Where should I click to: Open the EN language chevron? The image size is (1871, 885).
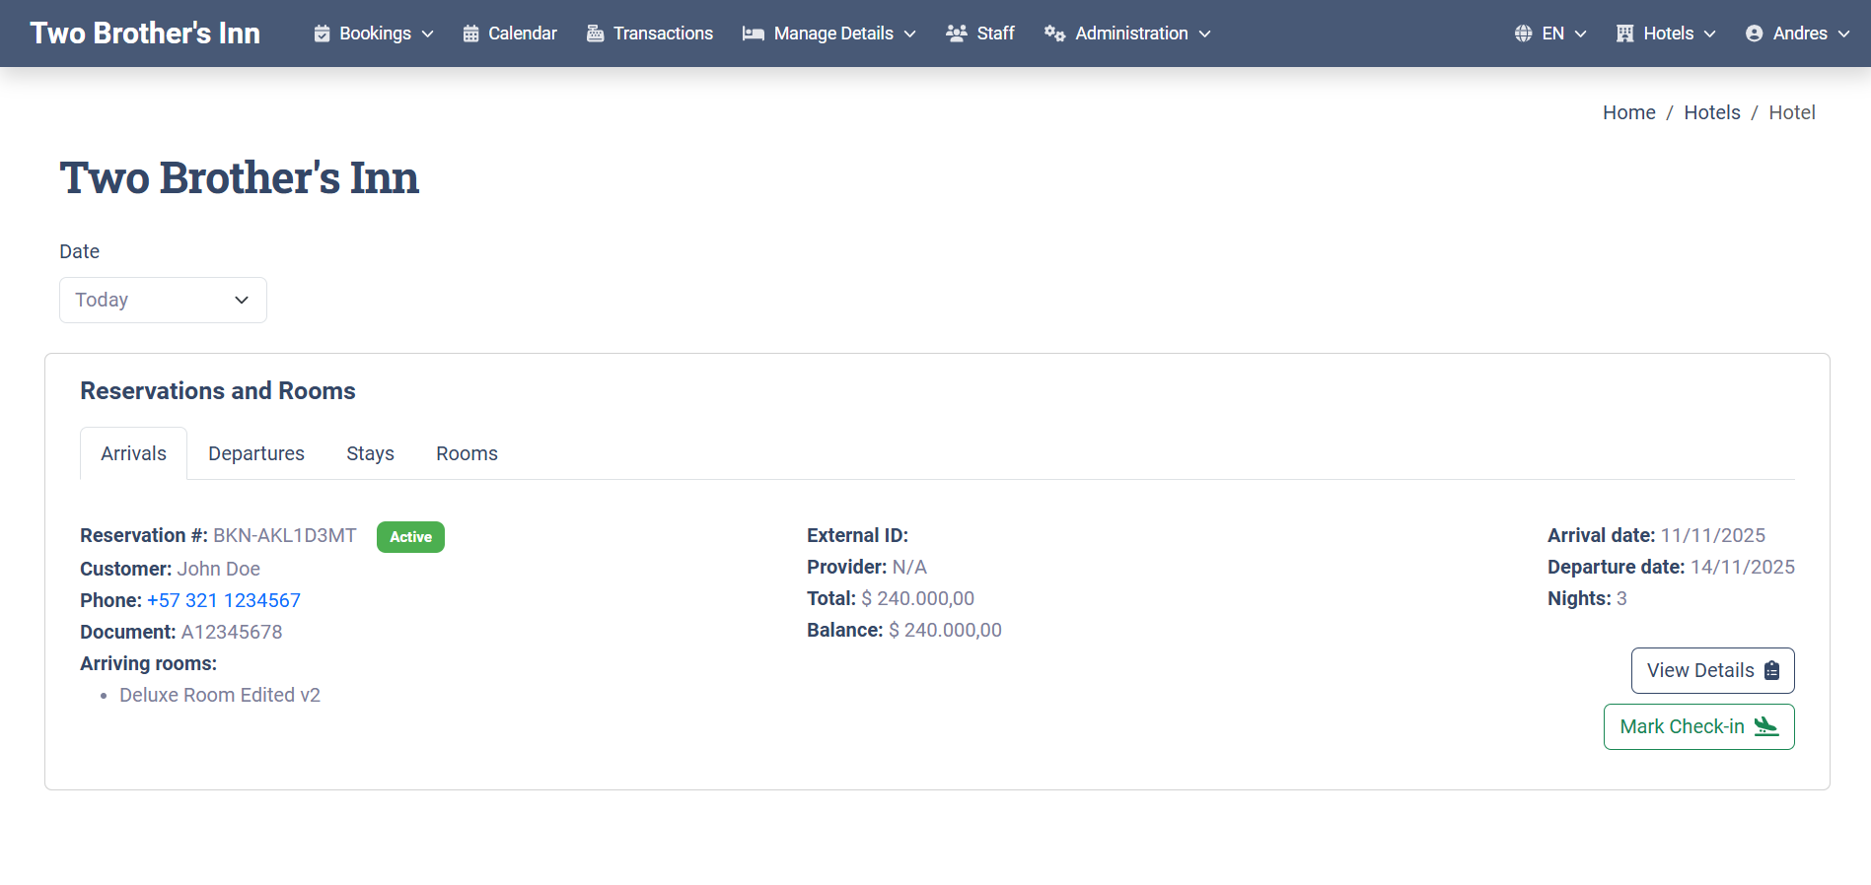pos(1580,34)
